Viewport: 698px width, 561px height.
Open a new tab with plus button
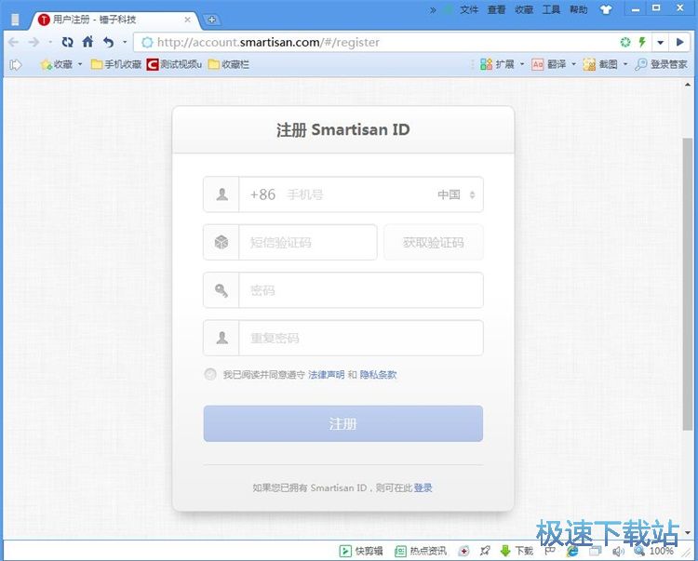coord(212,20)
